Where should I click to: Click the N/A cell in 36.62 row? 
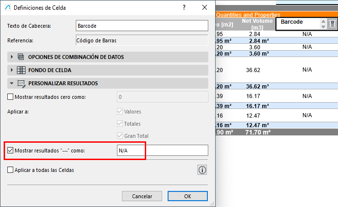[307, 70]
